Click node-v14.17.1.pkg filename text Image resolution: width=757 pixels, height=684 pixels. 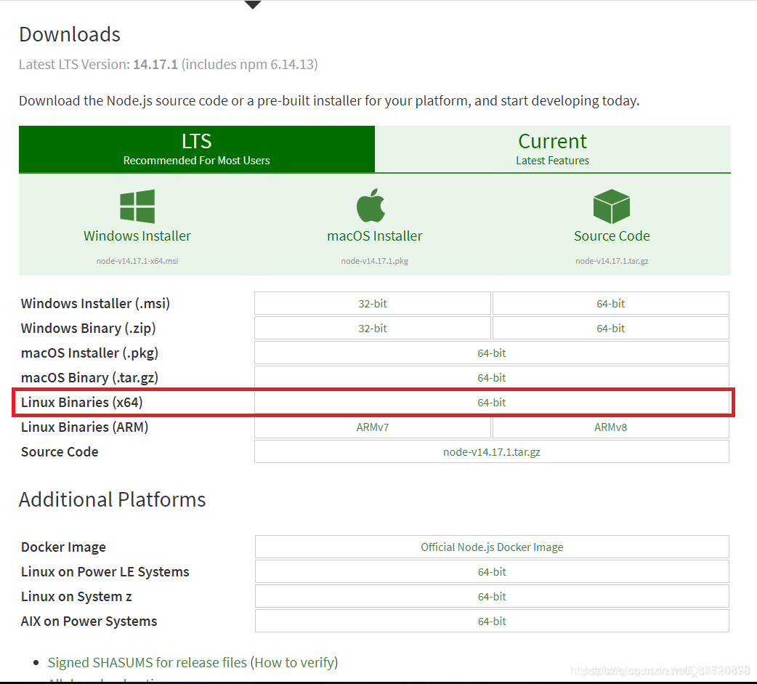coord(375,261)
